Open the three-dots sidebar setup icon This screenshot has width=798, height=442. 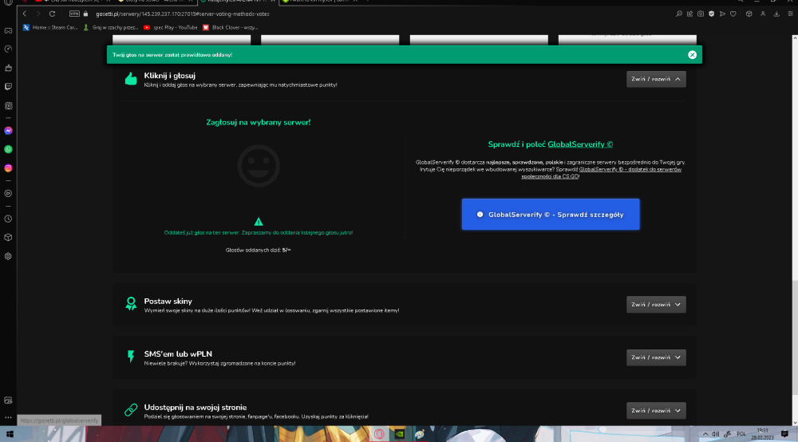click(x=8, y=417)
